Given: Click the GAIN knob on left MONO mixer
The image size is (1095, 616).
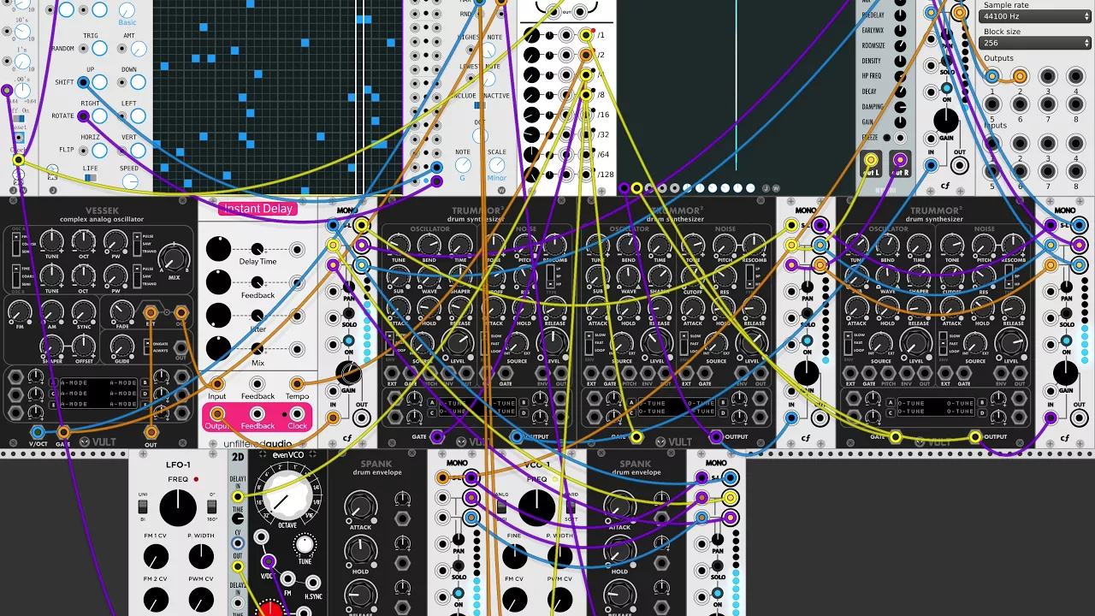Looking at the screenshot, I should coord(348,373).
